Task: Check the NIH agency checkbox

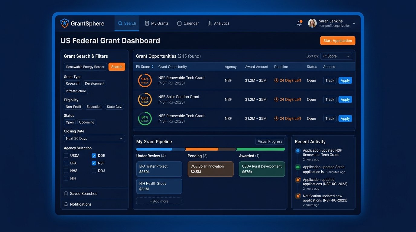Action: 66,178
